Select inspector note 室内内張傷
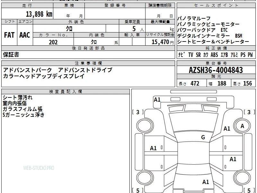Viewport: 257px width, 193px height. click(15, 103)
